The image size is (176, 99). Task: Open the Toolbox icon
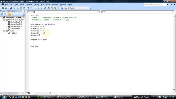point(58,8)
